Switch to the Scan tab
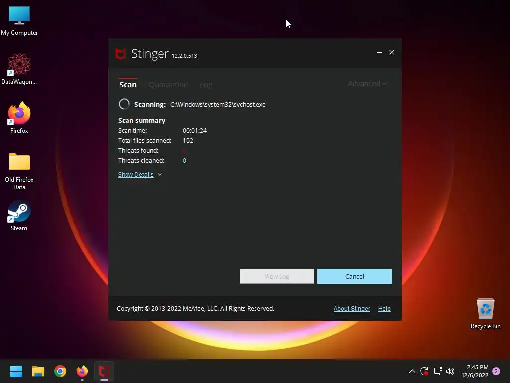 [x=128, y=85]
